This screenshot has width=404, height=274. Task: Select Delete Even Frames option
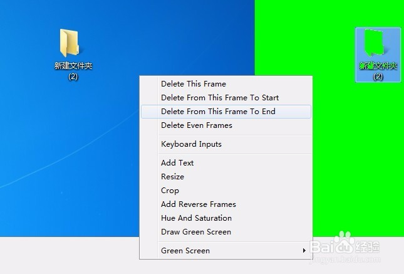pyautogui.click(x=226, y=125)
